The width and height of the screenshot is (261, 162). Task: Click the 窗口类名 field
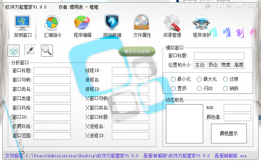[x=52, y=89]
